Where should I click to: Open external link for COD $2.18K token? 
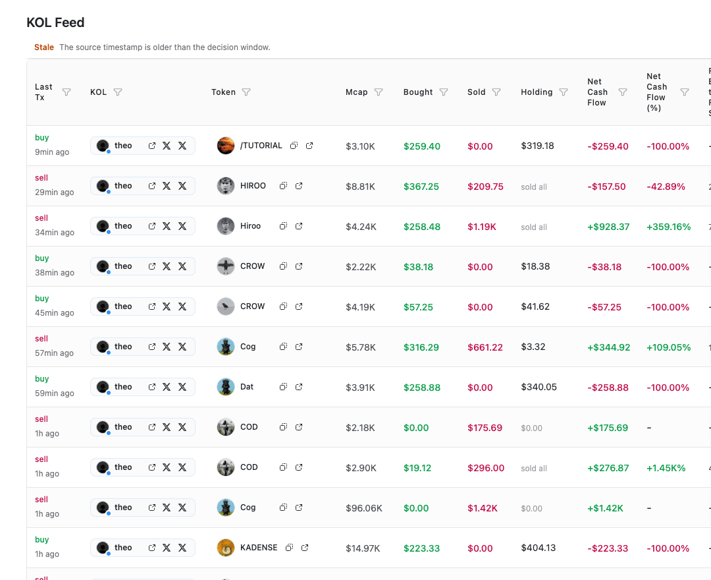coord(299,427)
